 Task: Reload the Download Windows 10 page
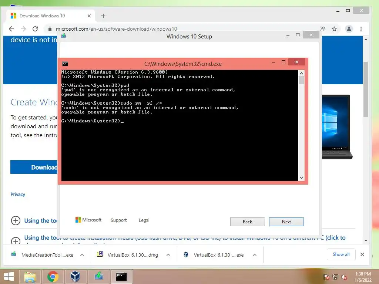click(35, 29)
